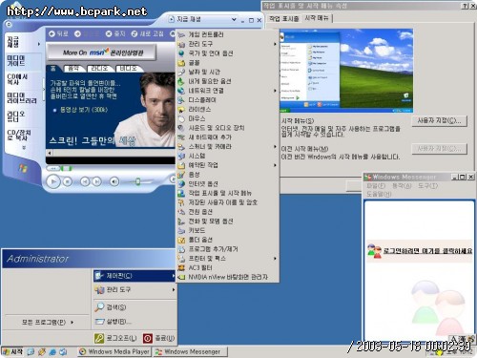Open 내게 필요한 옵션 menu item
Viewport: 477px width, 358px height.
pyautogui.click(x=228, y=81)
